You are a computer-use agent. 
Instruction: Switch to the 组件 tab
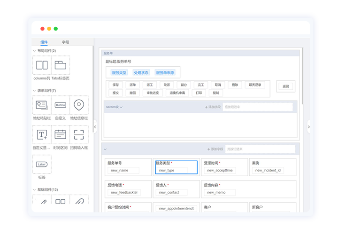point(44,42)
